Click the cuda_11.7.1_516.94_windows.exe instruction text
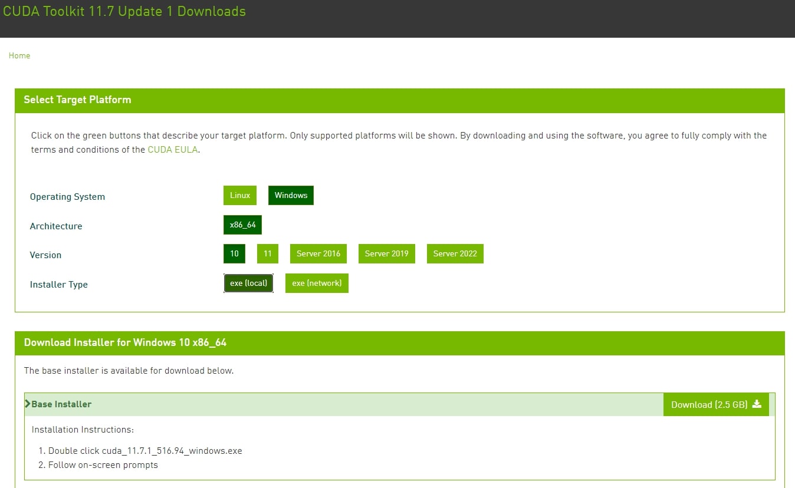795x488 pixels. 145,451
